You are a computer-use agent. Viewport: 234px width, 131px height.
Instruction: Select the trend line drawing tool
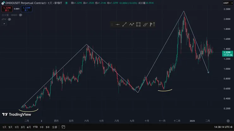[x=125, y=24]
